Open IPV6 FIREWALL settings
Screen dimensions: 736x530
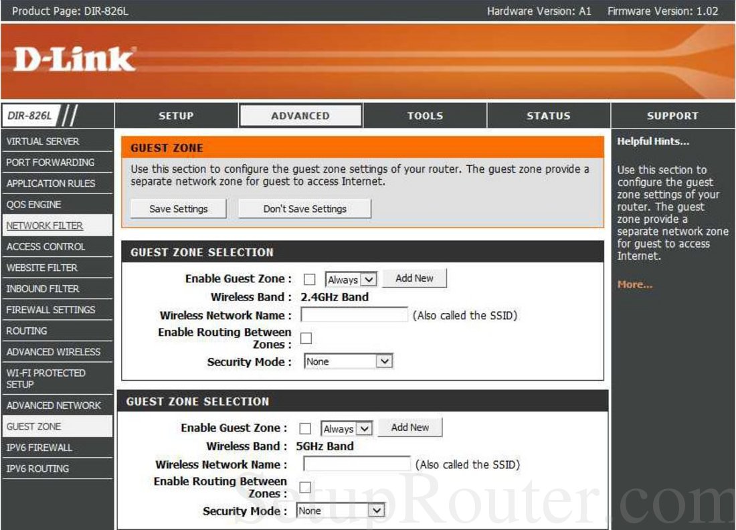[x=36, y=448]
